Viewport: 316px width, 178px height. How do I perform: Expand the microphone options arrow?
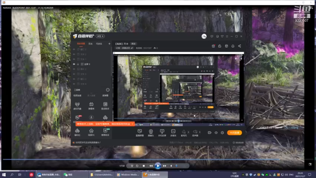188,132
